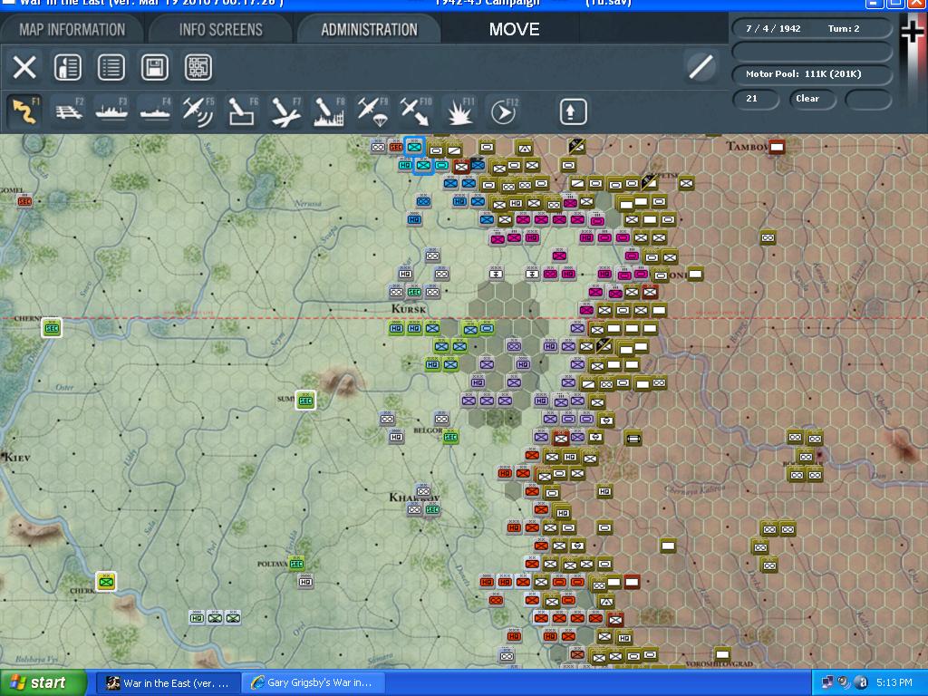Open the list-lines options icon
928x696 pixels.
[x=111, y=67]
